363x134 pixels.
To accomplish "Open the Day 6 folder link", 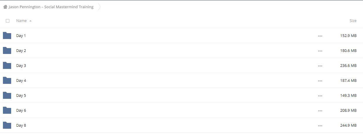I will point(21,110).
